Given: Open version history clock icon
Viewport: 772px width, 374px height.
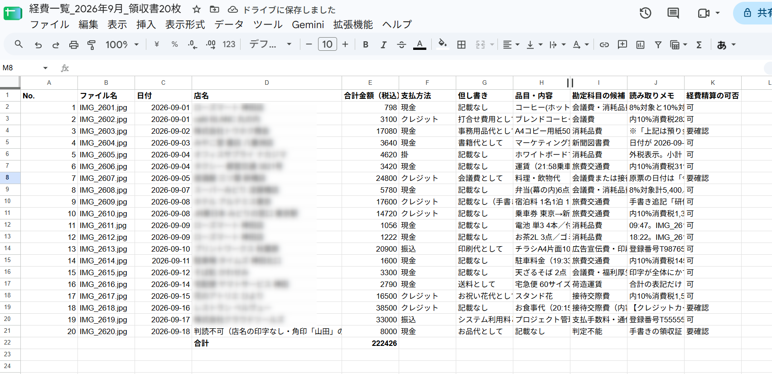Looking at the screenshot, I should 646,13.
